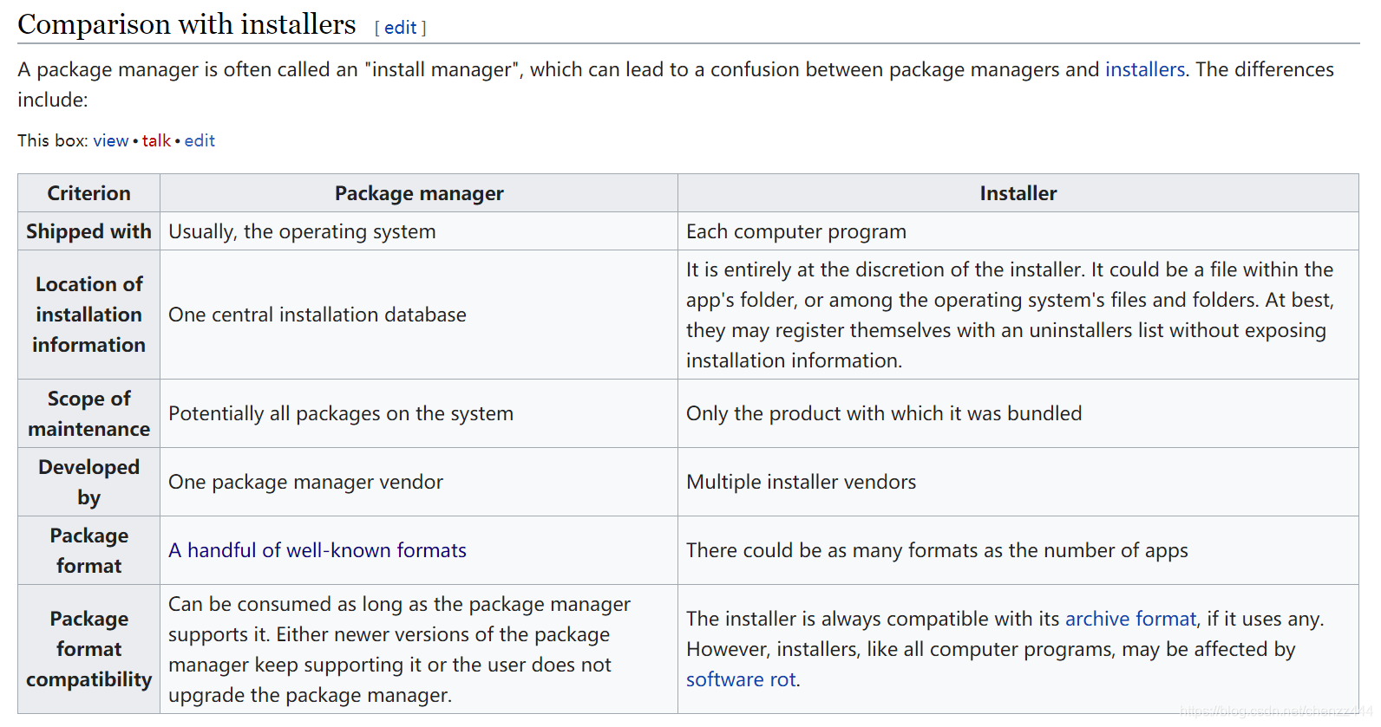Open the installers link in the paragraph

[x=1144, y=69]
